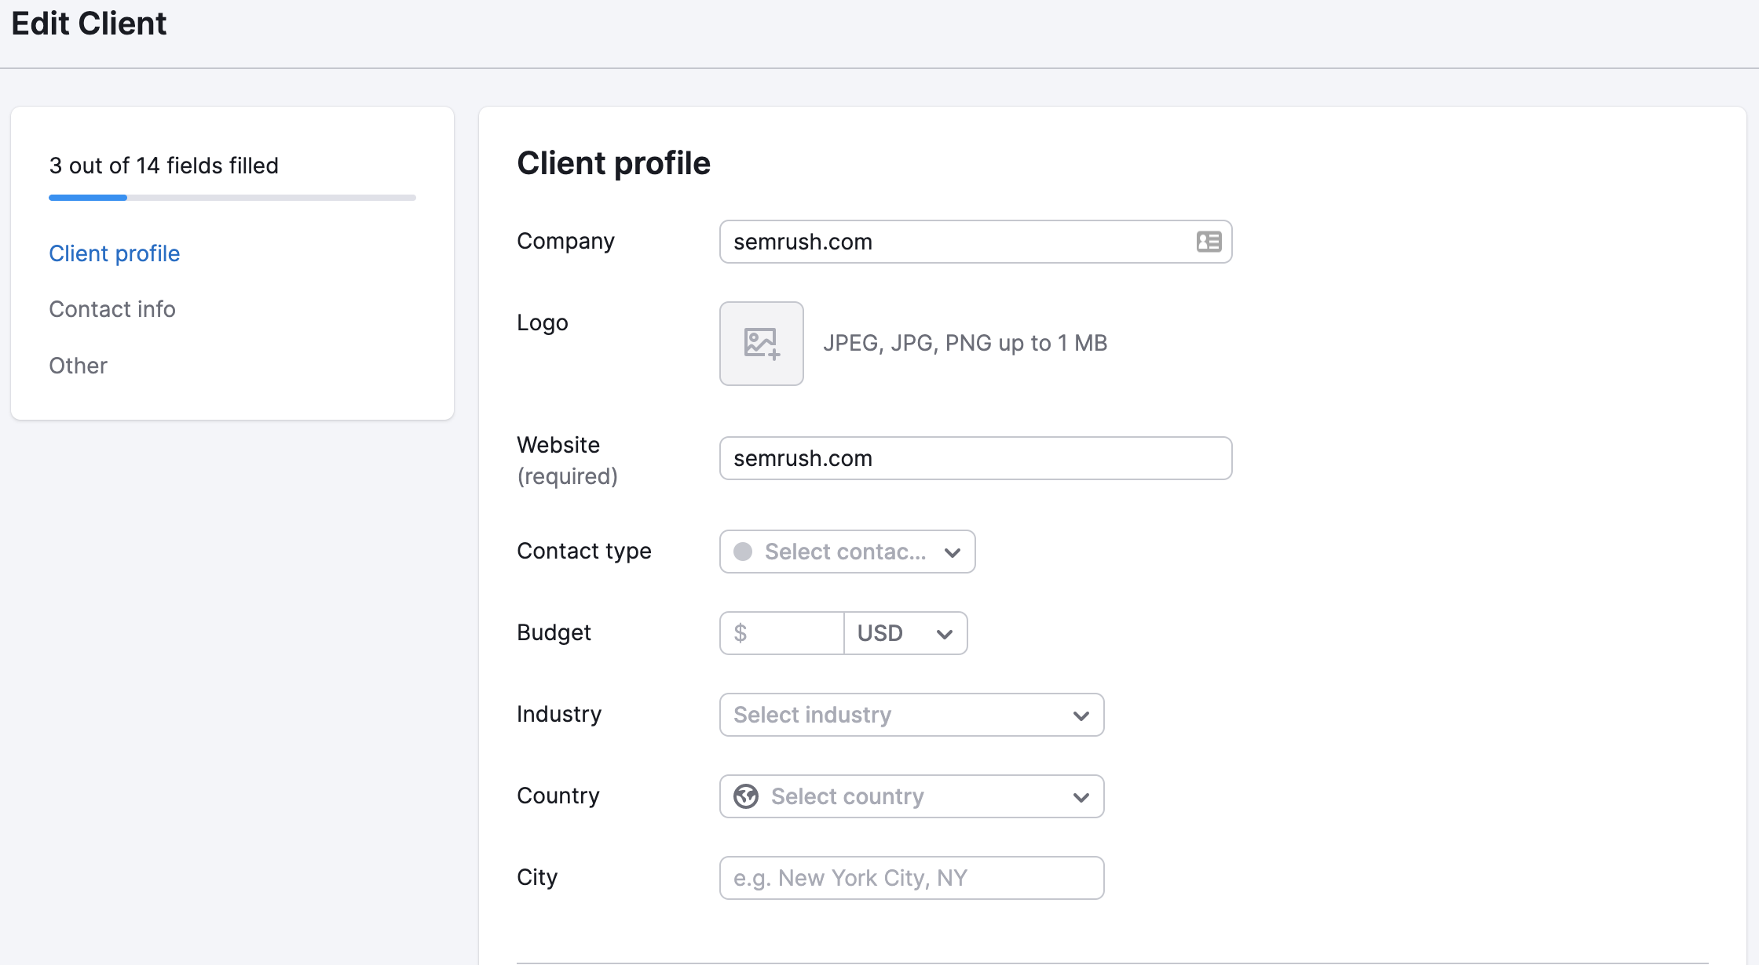Click the Client profile navigation link
Viewport: 1759px width, 965px height.
coord(114,253)
